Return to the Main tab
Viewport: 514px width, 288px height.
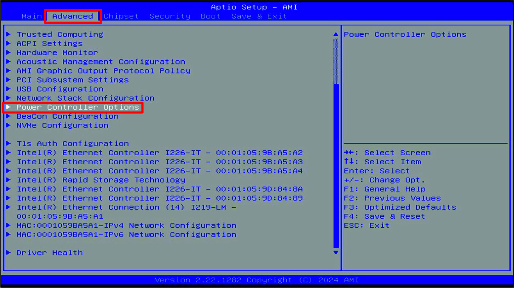(32, 16)
